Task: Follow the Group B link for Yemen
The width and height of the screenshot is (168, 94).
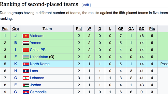Action: (16, 43)
